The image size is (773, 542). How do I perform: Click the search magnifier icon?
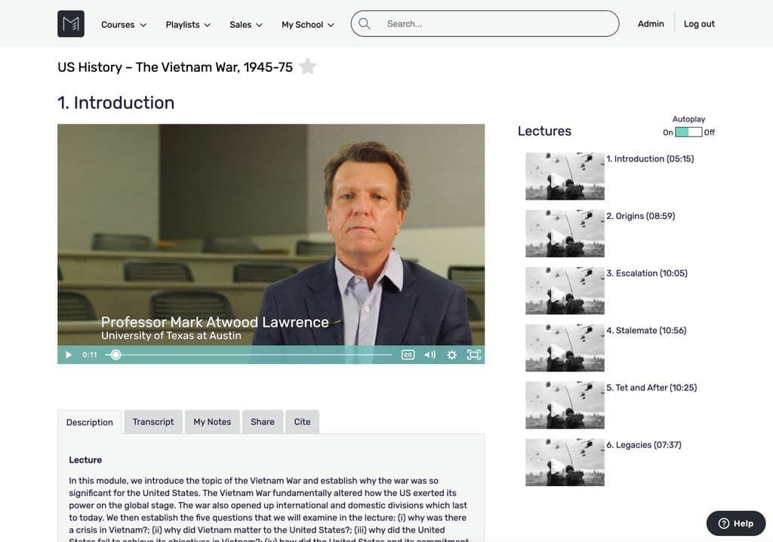pos(365,23)
